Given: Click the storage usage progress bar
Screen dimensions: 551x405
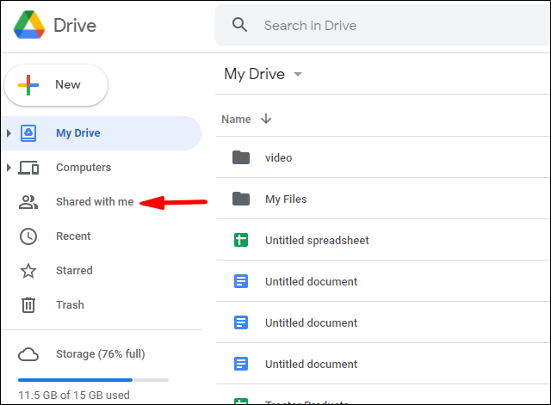Looking at the screenshot, I should pyautogui.click(x=93, y=379).
